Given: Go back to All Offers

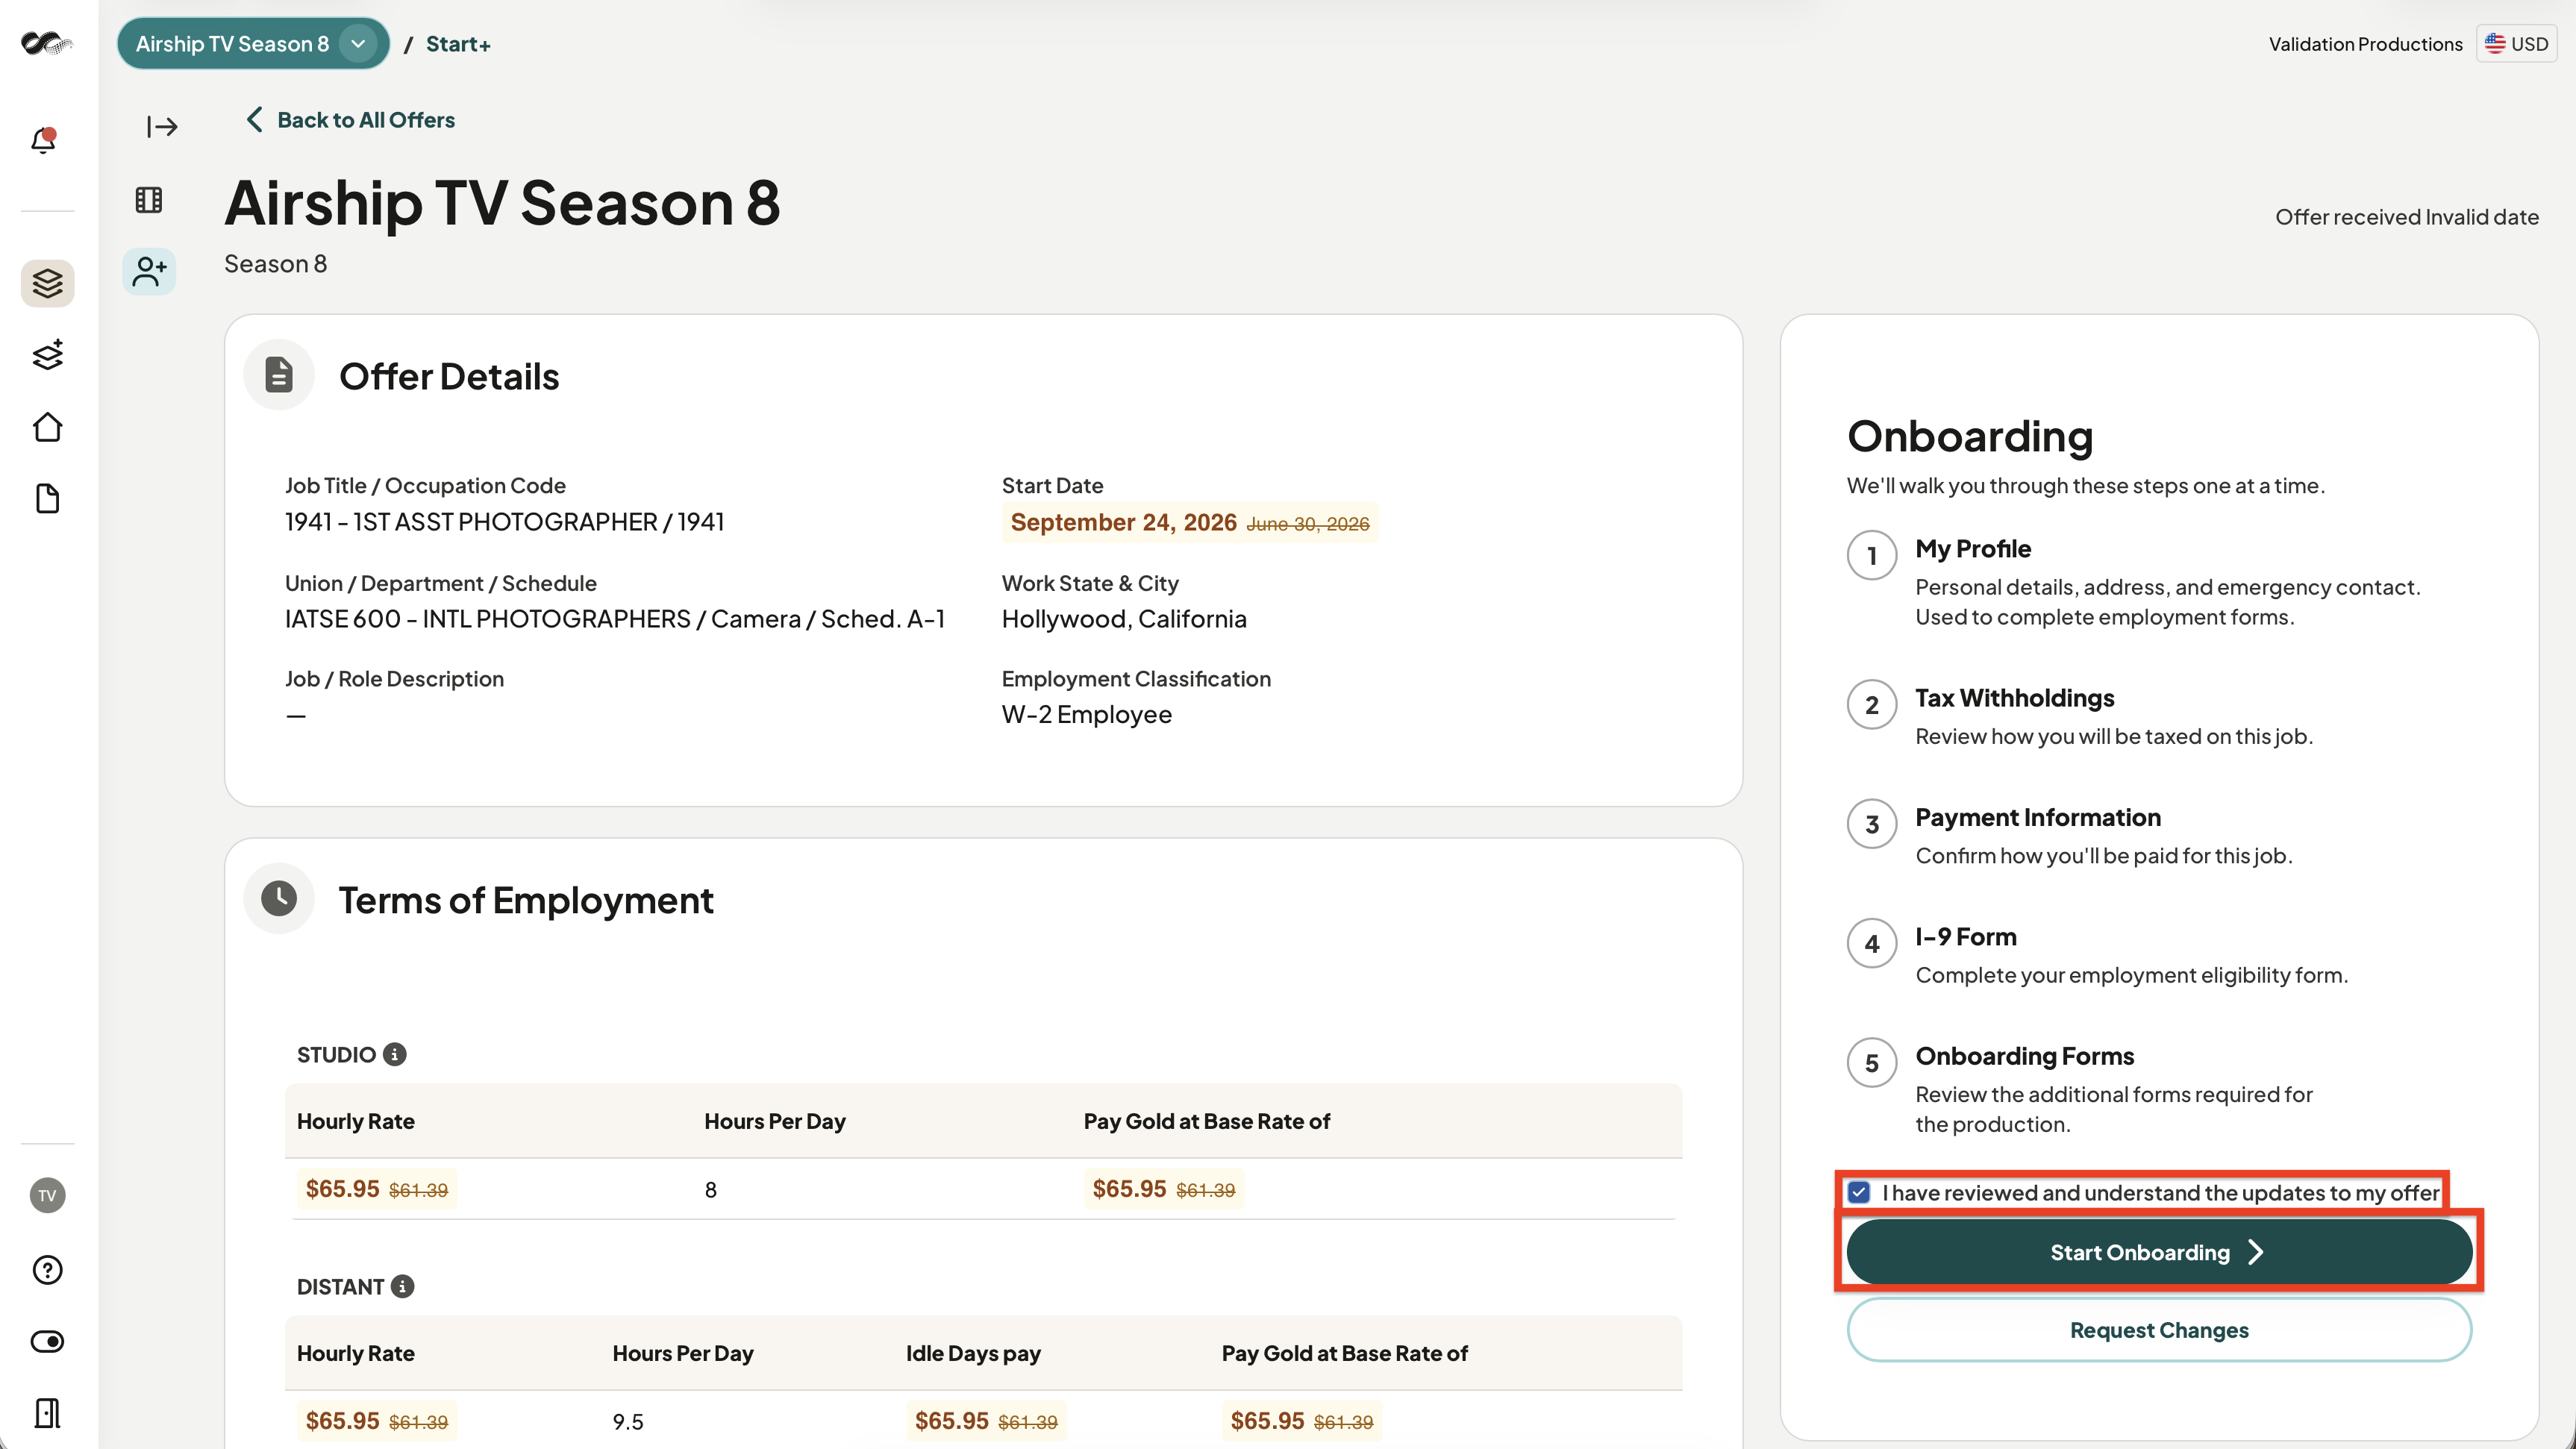Looking at the screenshot, I should tap(350, 120).
